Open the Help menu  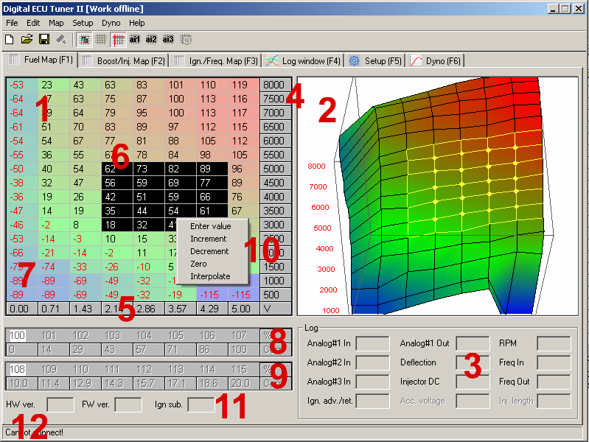coord(136,23)
